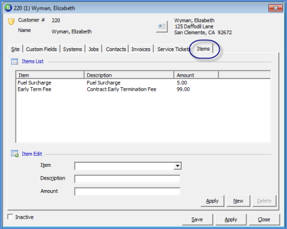Click customer number value 220
This screenshot has height=229, width=287.
pyautogui.click(x=56, y=20)
